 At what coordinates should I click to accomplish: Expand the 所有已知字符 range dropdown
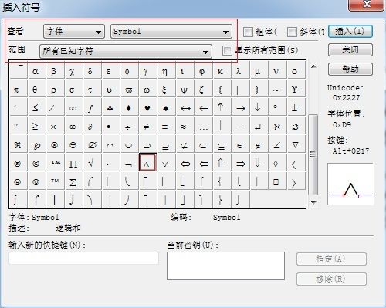pyautogui.click(x=126, y=51)
